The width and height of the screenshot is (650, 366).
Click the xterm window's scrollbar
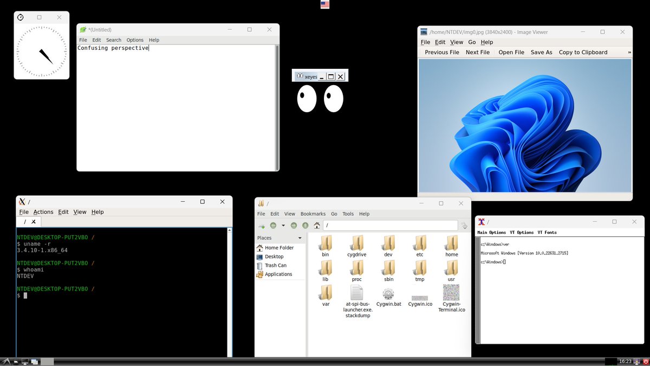[478, 290]
